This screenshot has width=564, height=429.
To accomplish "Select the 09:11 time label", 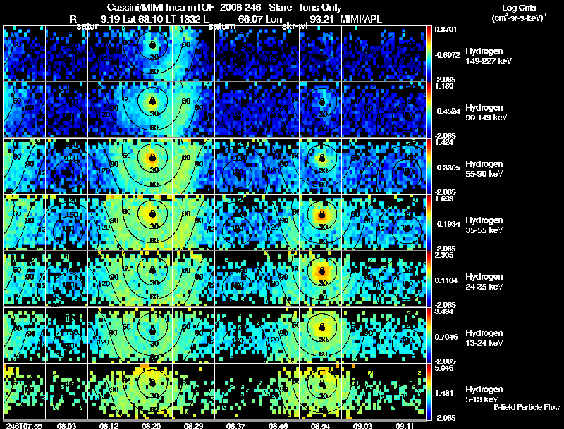I will click(405, 425).
